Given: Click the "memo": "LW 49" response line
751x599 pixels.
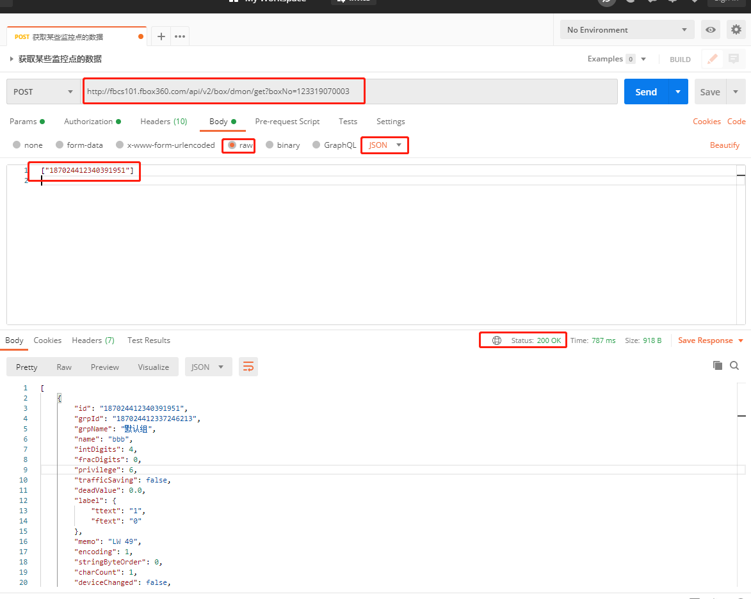Looking at the screenshot, I should pos(108,541).
